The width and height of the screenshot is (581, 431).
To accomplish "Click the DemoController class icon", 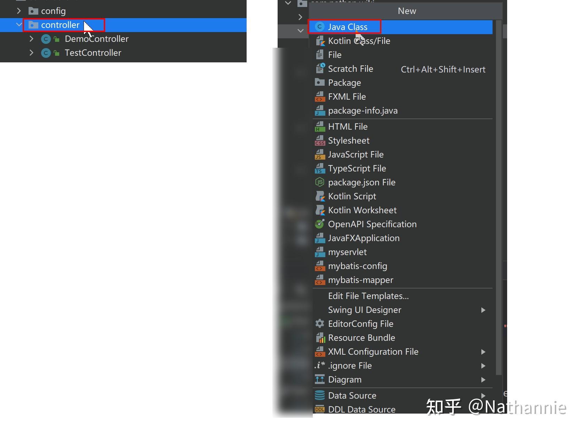I will pos(46,39).
